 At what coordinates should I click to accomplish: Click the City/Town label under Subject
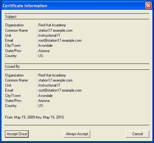(13, 45)
